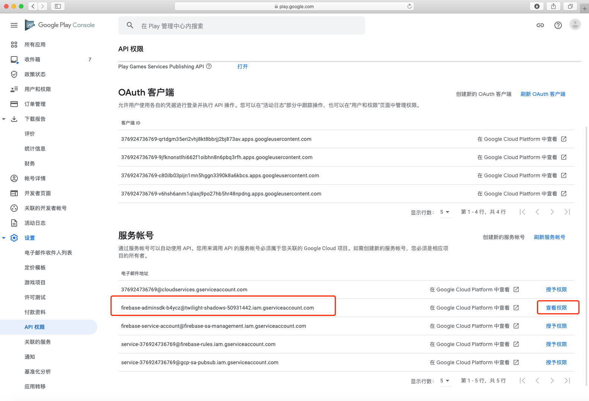Screen dimensions: 589x401
Task: Click 创建新的服务帐号
Action: pyautogui.click(x=504, y=237)
